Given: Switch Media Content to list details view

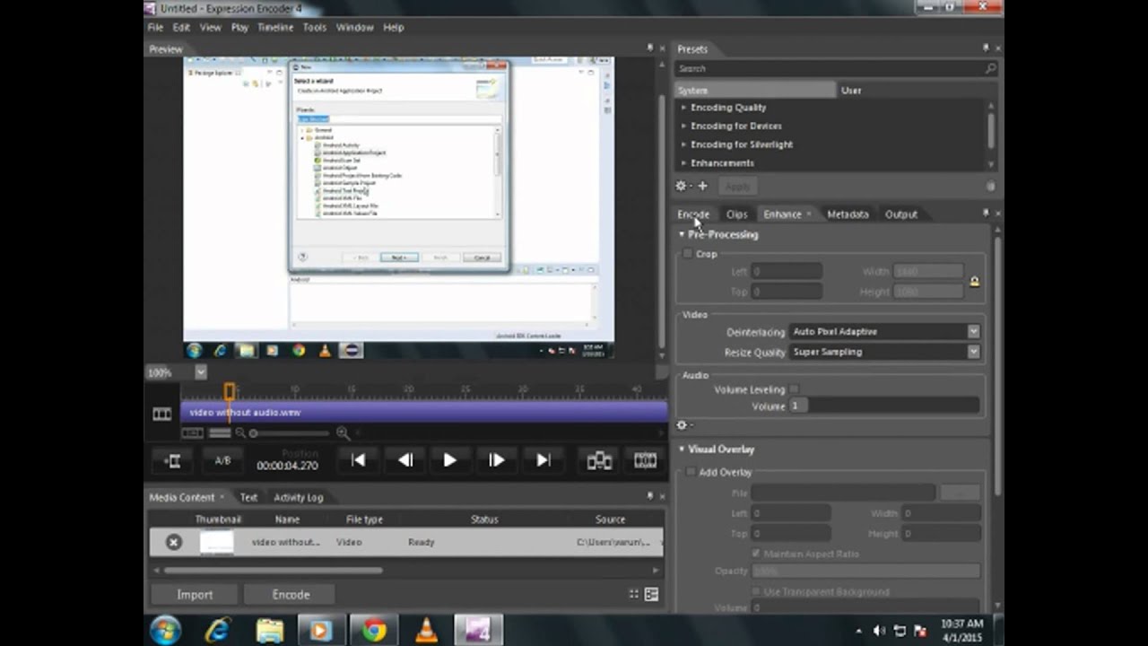Looking at the screenshot, I should pyautogui.click(x=651, y=594).
